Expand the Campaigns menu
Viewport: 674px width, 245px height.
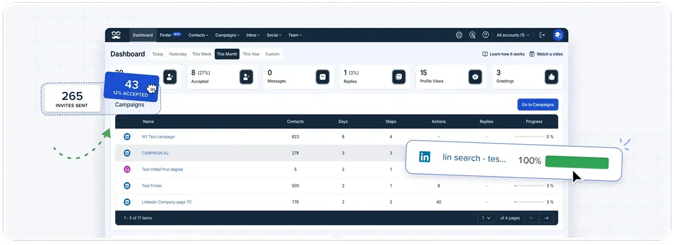click(x=227, y=35)
